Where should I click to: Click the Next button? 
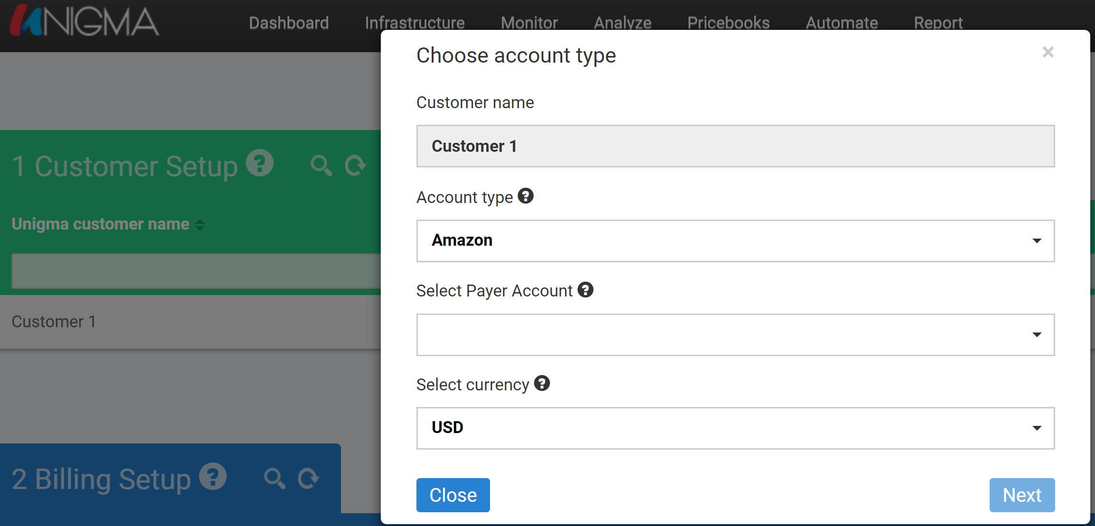(1022, 495)
